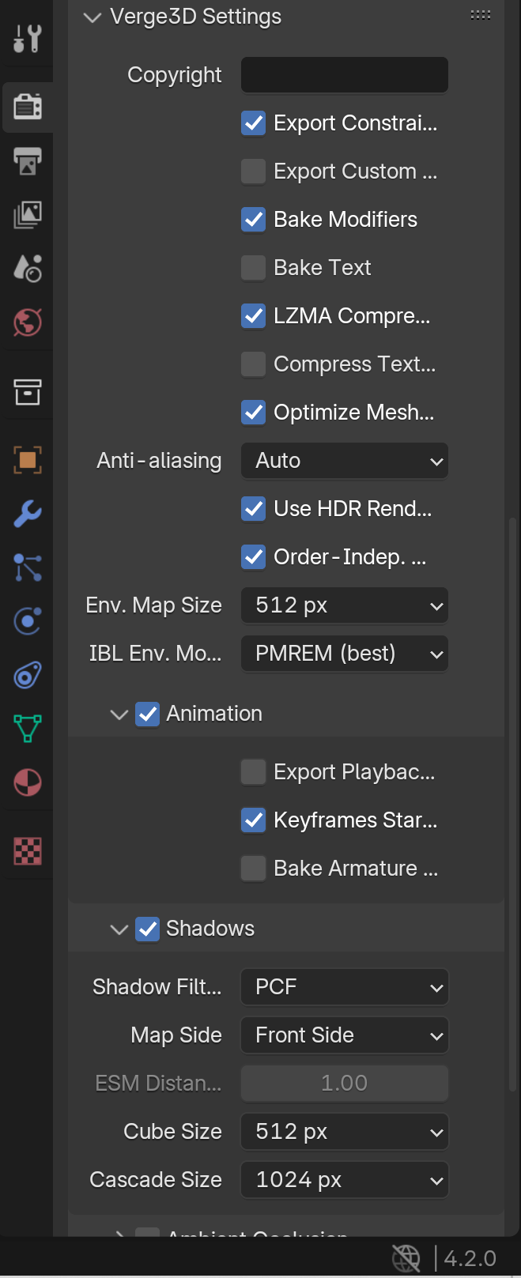Viewport: 521px width, 1278px height.
Task: Open Object Data properties tab
Action: (x=27, y=729)
